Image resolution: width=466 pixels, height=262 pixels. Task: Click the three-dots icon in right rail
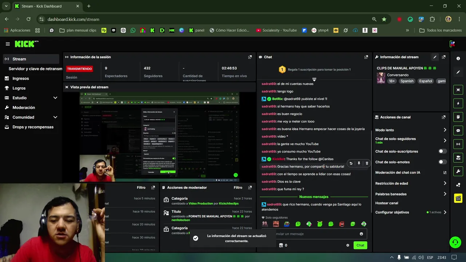pyautogui.click(x=458, y=185)
